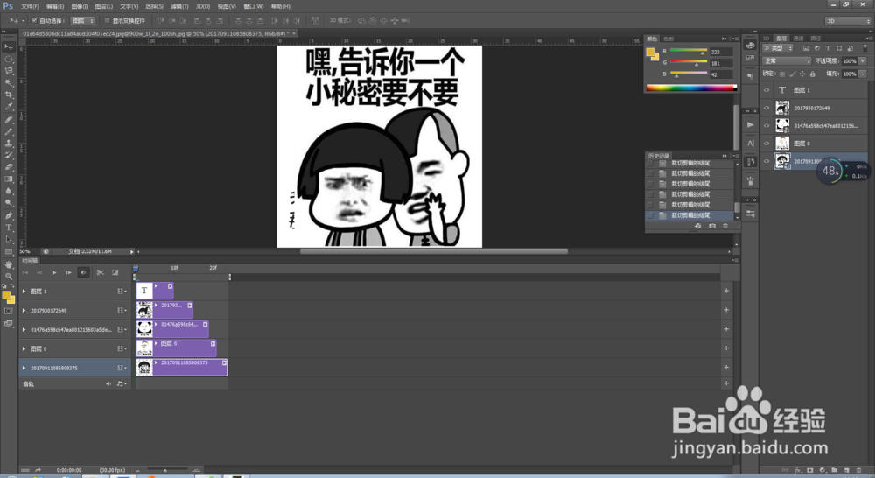Open the 图像(I) menu
Viewport: 875px width, 478px height.
[x=80, y=6]
